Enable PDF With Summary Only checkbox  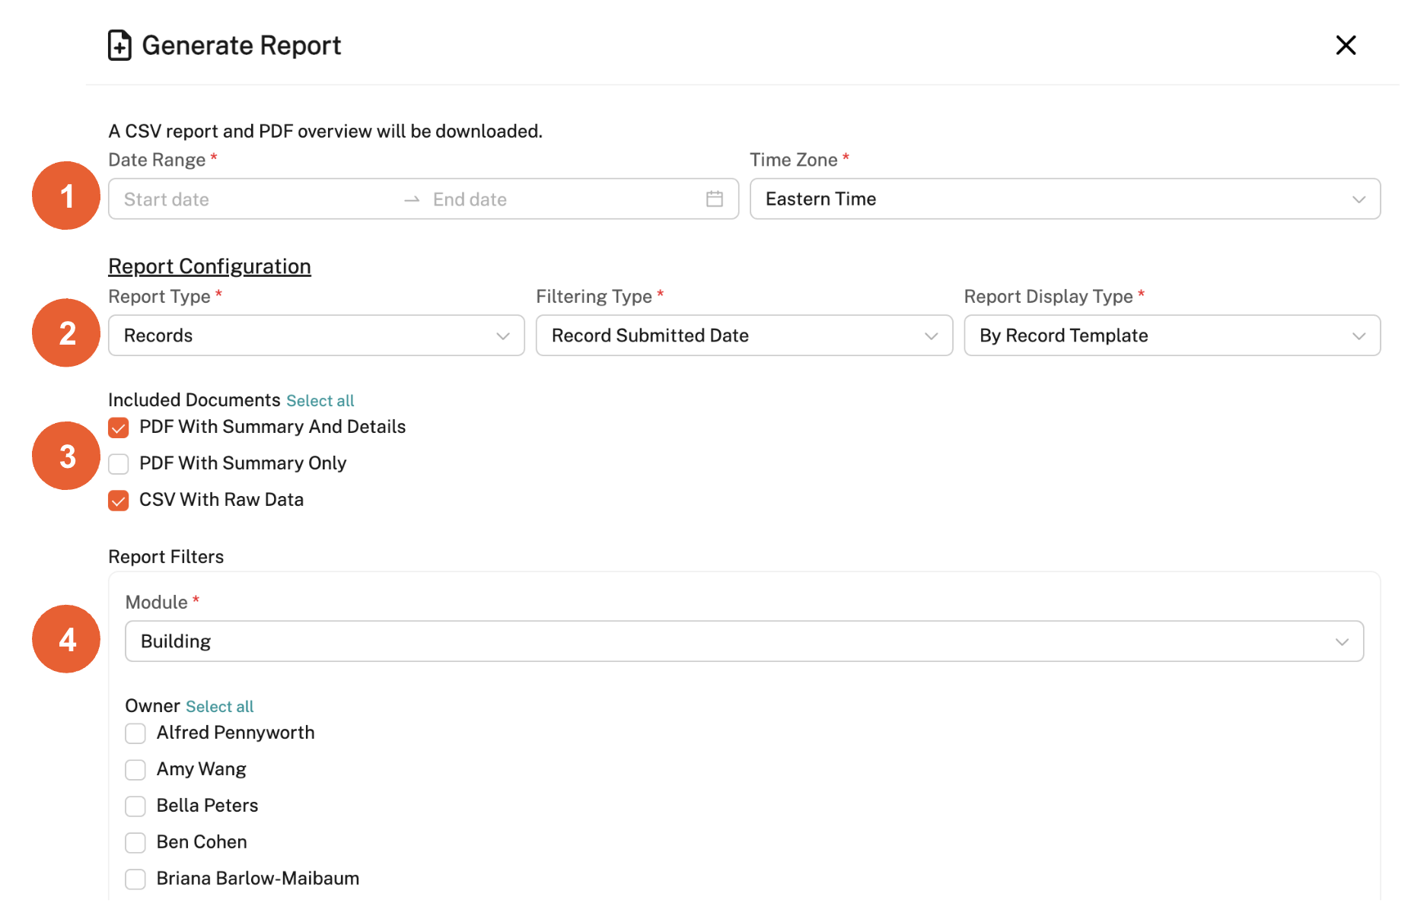119,464
